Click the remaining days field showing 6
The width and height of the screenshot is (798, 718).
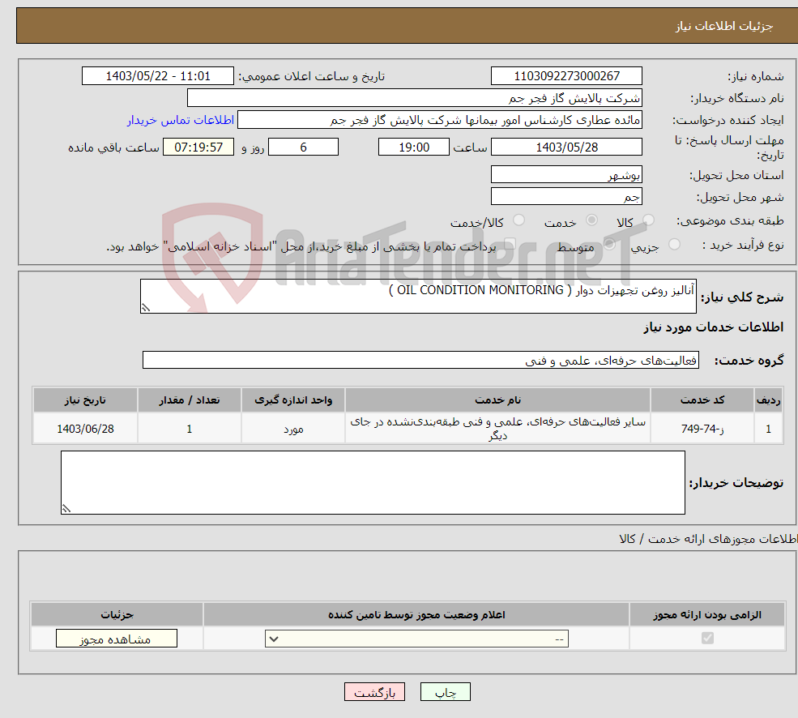coord(303,147)
